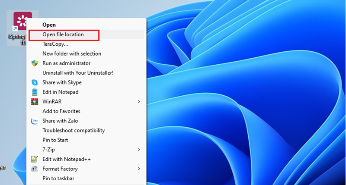Viewport: 346px width, 185px height.
Task: Choose Edit with Notepad++
Action: (x=86, y=159)
